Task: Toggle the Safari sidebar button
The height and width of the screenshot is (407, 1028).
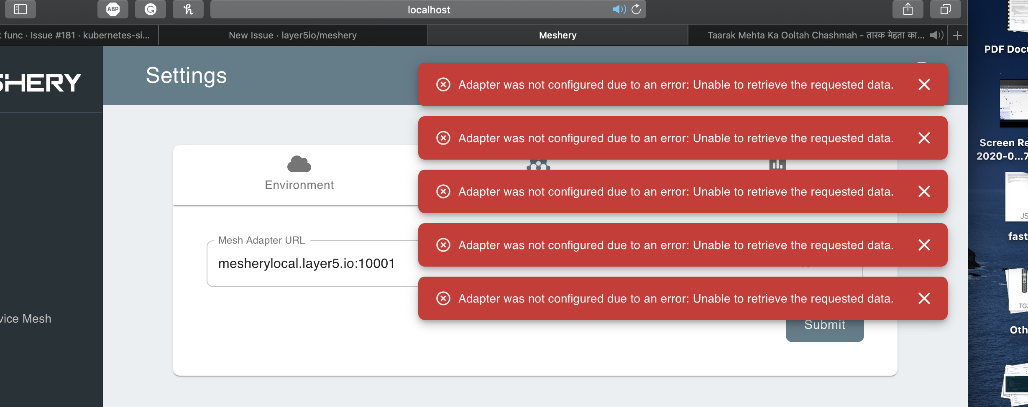Action: click(x=20, y=9)
